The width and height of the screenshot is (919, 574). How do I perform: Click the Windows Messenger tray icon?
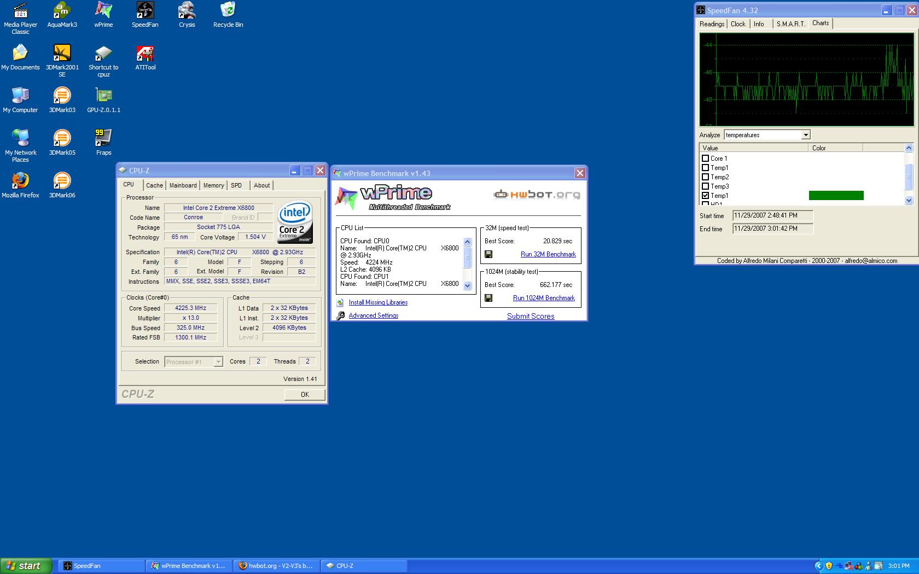[x=869, y=566]
